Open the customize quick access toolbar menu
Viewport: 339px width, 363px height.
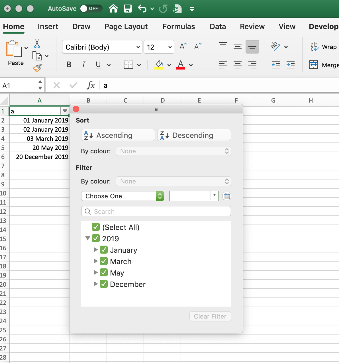(x=192, y=9)
